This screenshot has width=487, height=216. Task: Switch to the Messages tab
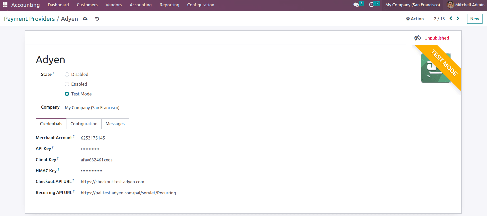(115, 124)
